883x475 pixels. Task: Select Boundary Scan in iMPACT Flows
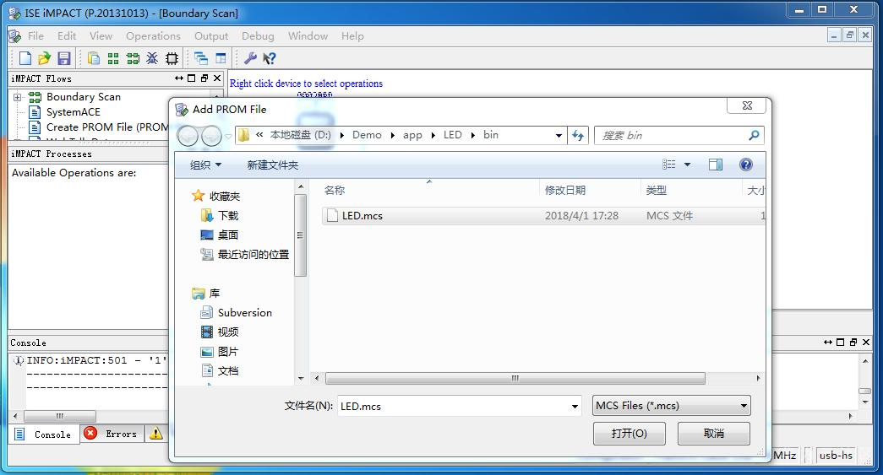point(84,97)
